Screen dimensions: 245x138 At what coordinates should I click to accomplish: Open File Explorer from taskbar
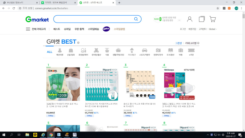pyautogui.click(x=27, y=135)
